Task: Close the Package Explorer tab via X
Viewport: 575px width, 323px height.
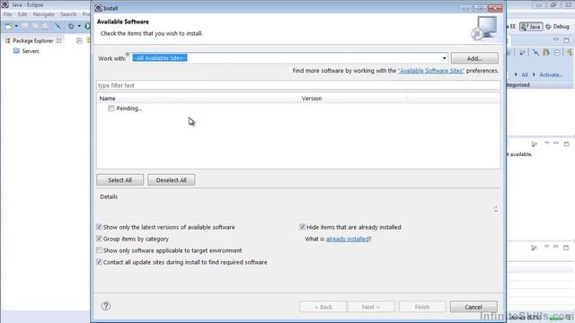Action: 58,40
